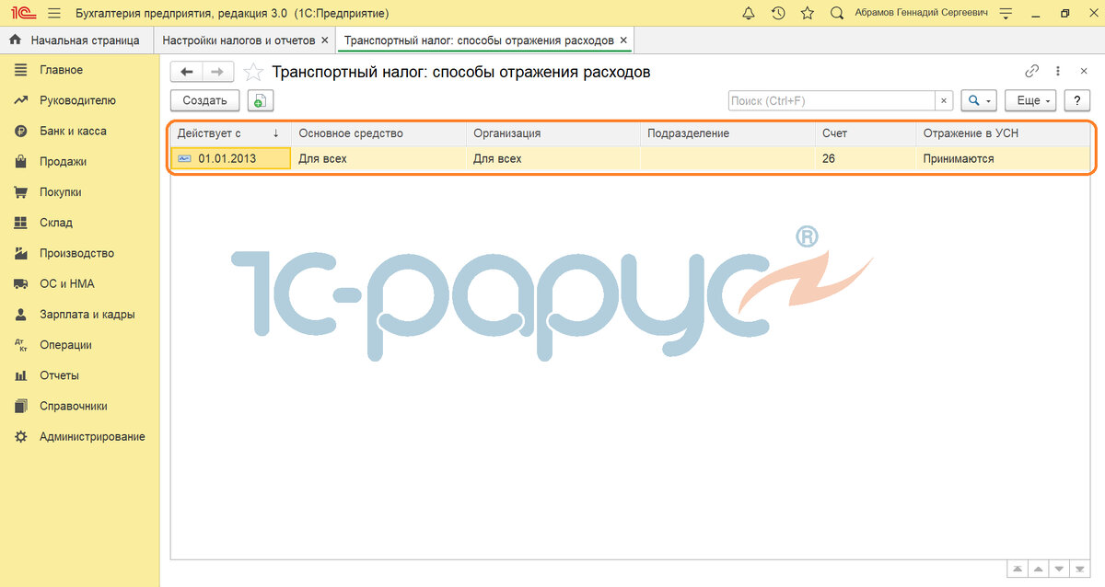Click user name Абрамов Геннадий Сергеевич
1105x587 pixels.
pos(921,14)
